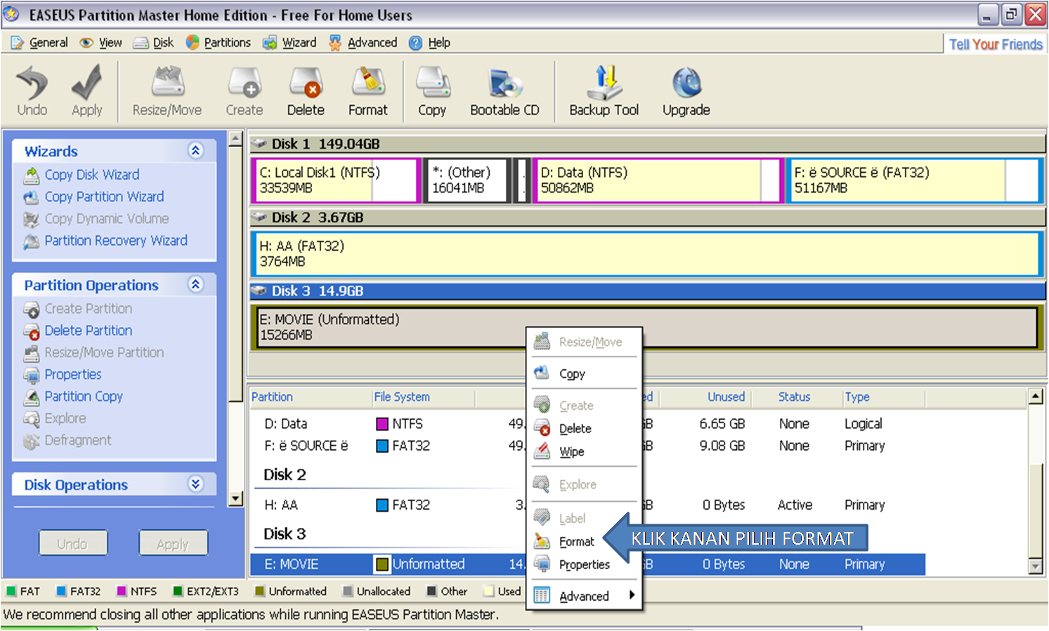Open the Advanced submenu in context menu
Screen dimensions: 1049x631
point(585,596)
